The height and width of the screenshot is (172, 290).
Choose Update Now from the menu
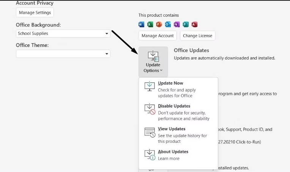(x=178, y=89)
